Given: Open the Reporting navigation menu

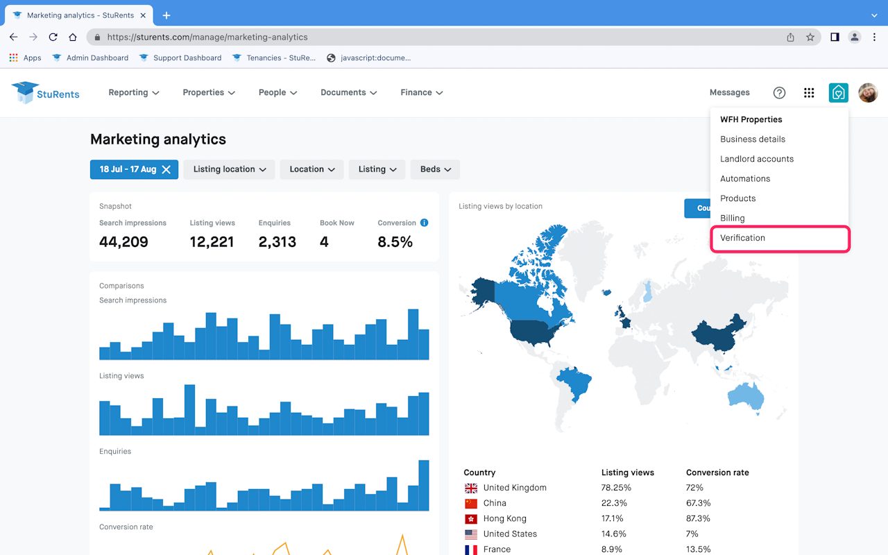Looking at the screenshot, I should (134, 93).
